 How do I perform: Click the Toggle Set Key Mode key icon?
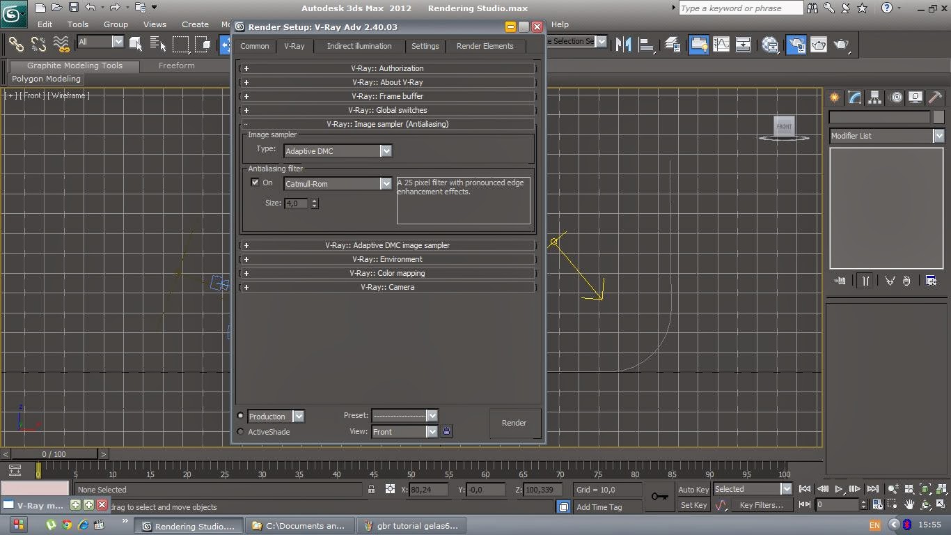pos(659,497)
